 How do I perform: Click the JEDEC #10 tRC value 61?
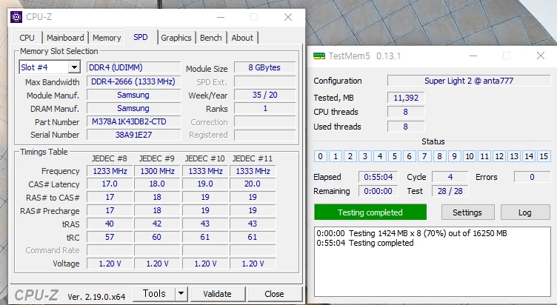(205, 237)
